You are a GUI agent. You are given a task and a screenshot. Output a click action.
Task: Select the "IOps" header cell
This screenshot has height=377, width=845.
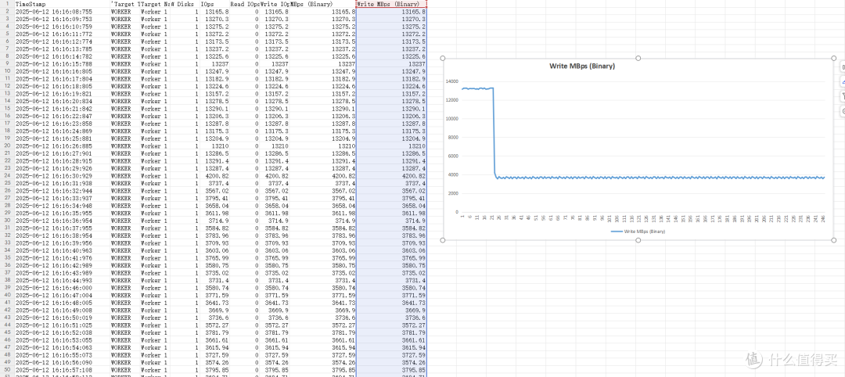coord(214,4)
